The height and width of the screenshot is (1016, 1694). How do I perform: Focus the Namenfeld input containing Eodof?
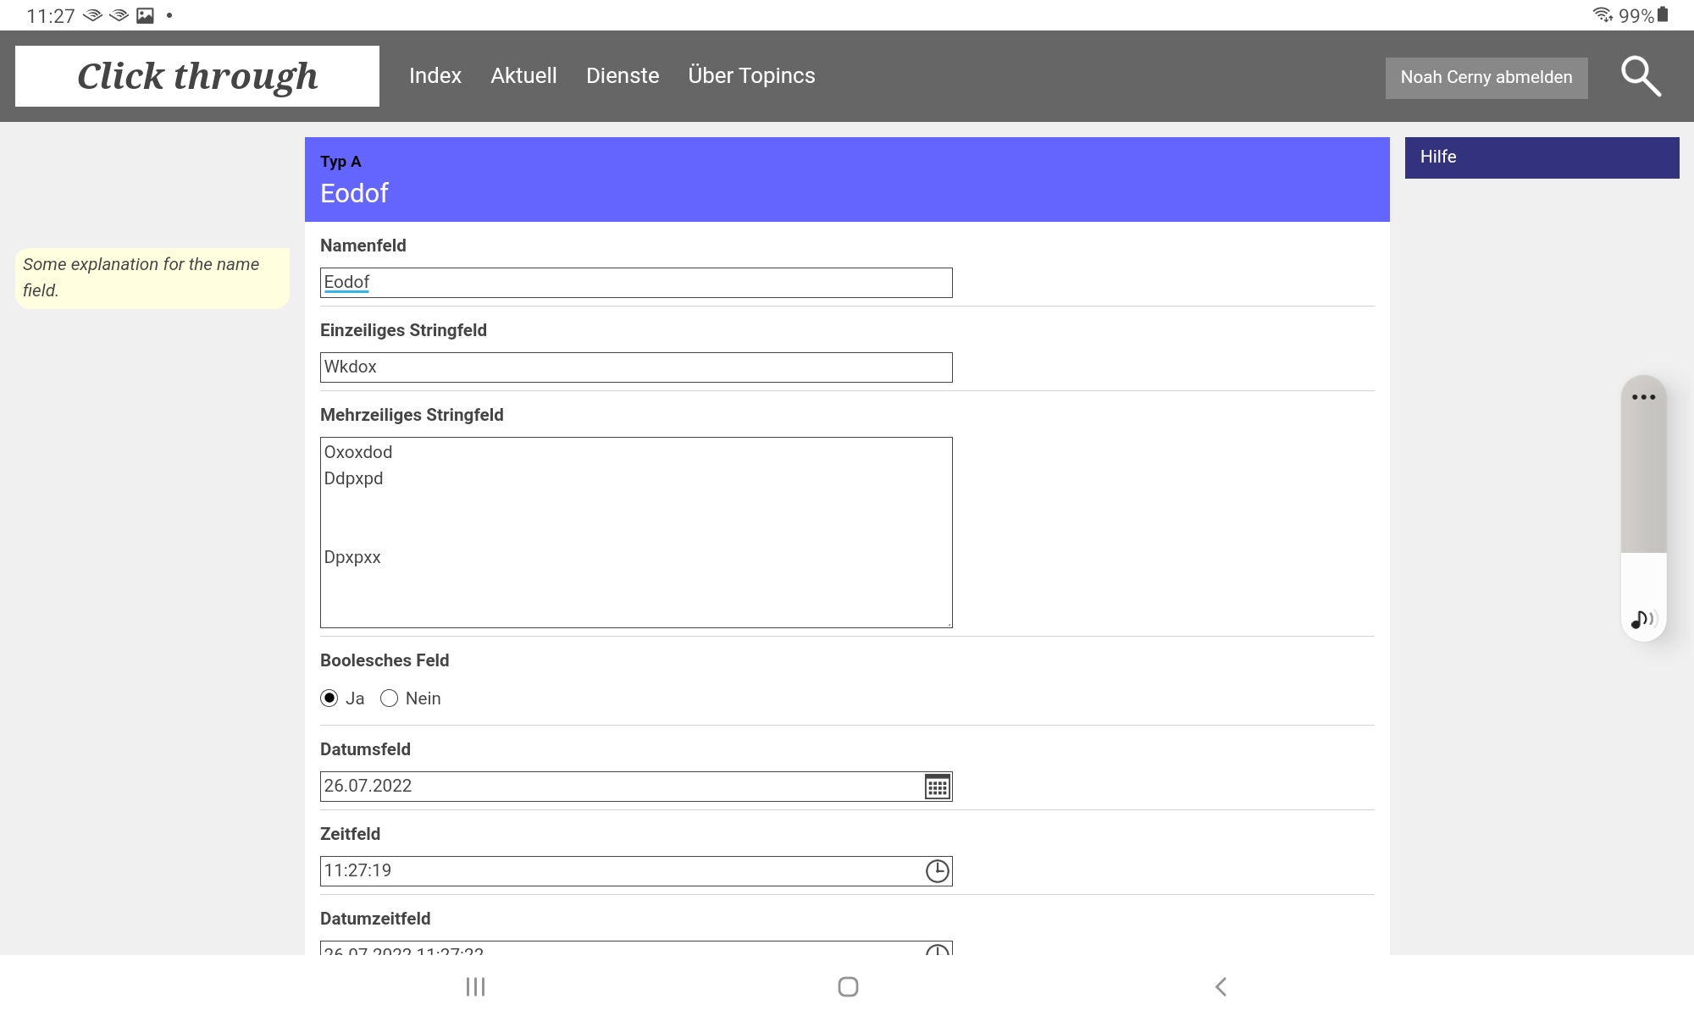tap(635, 283)
